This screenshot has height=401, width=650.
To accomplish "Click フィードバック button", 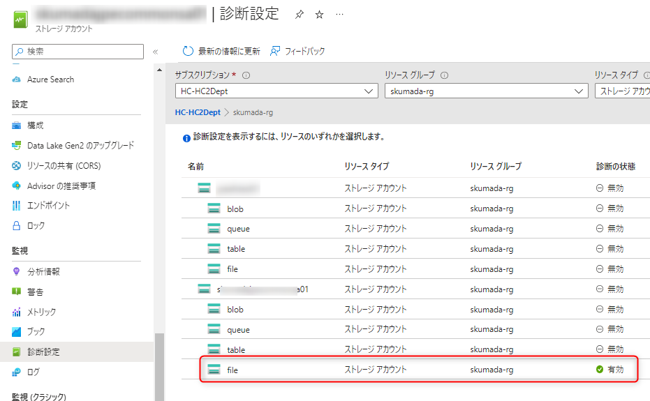I will [297, 51].
